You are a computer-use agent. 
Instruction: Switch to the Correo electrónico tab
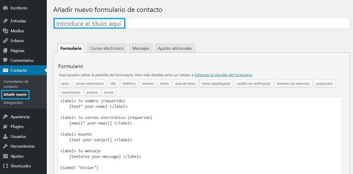click(107, 48)
